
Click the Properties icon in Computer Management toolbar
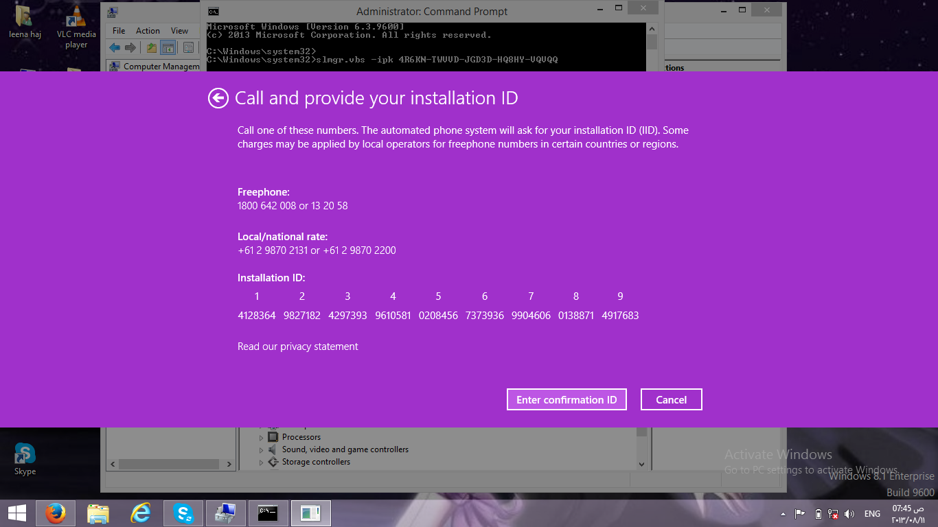tap(187, 48)
